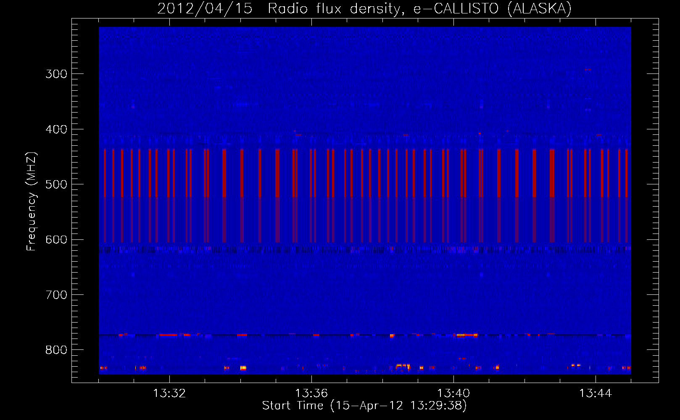Click the Start Time axis title
The width and height of the screenshot is (680, 420).
364,406
